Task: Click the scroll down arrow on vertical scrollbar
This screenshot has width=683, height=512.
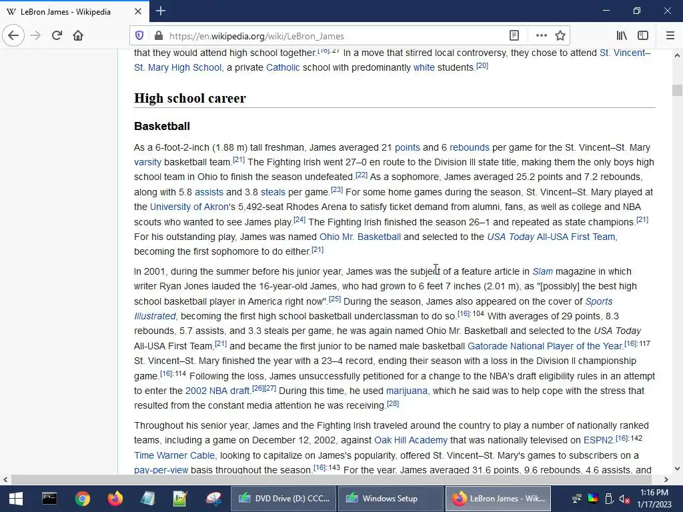Action: click(676, 469)
